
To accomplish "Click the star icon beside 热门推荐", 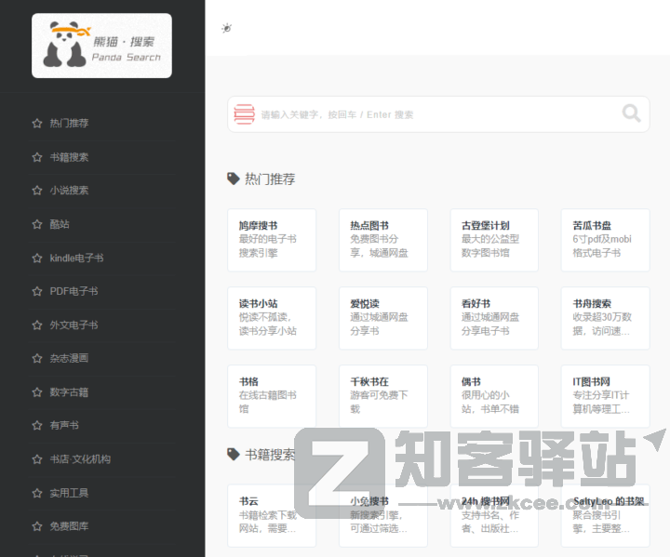I will pos(37,124).
